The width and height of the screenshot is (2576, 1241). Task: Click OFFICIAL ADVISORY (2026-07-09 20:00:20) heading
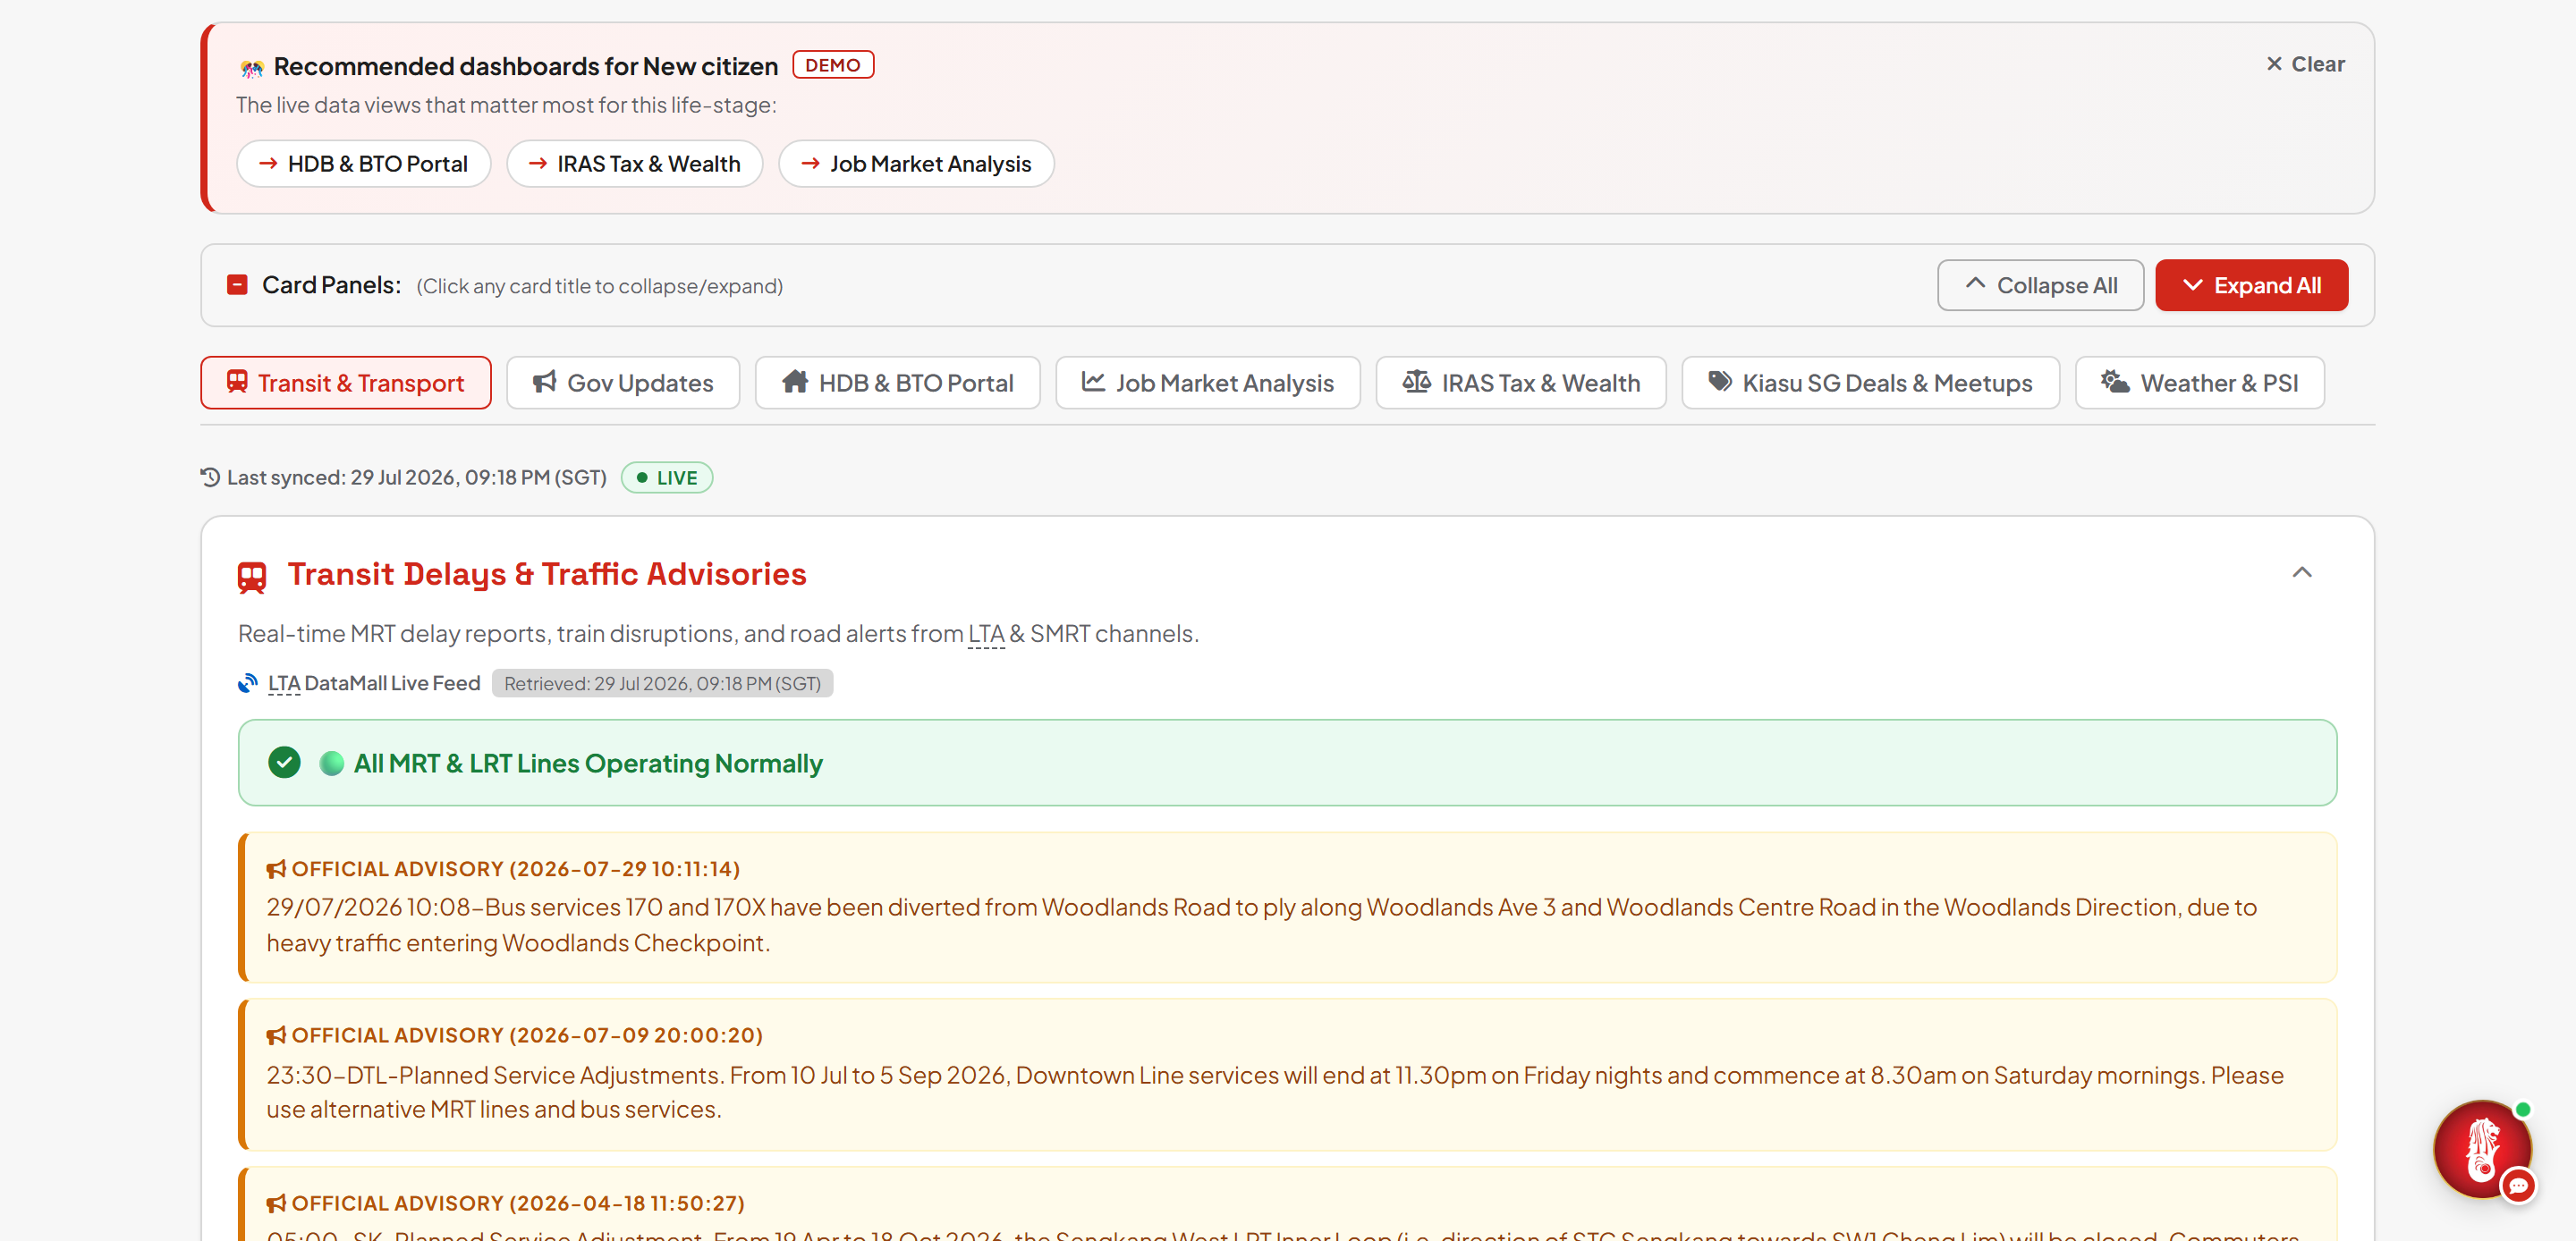[x=527, y=1035]
